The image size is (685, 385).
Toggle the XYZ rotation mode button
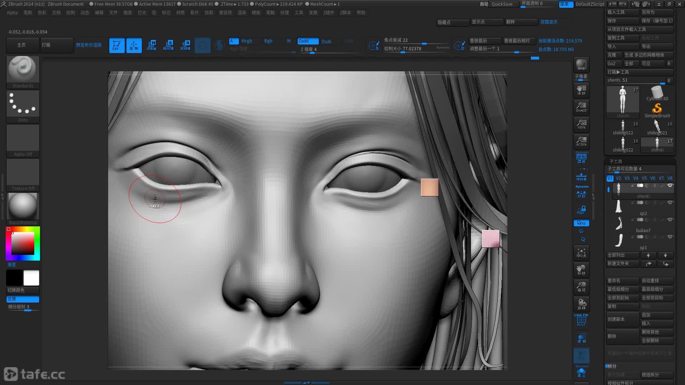tap(581, 223)
